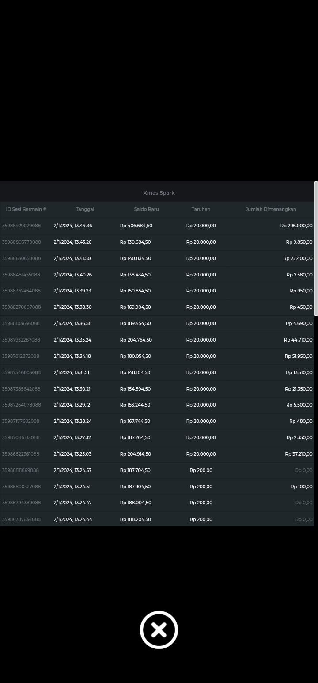The width and height of the screenshot is (318, 683).
Task: Open session ID 35987932287088
Action: (21, 340)
